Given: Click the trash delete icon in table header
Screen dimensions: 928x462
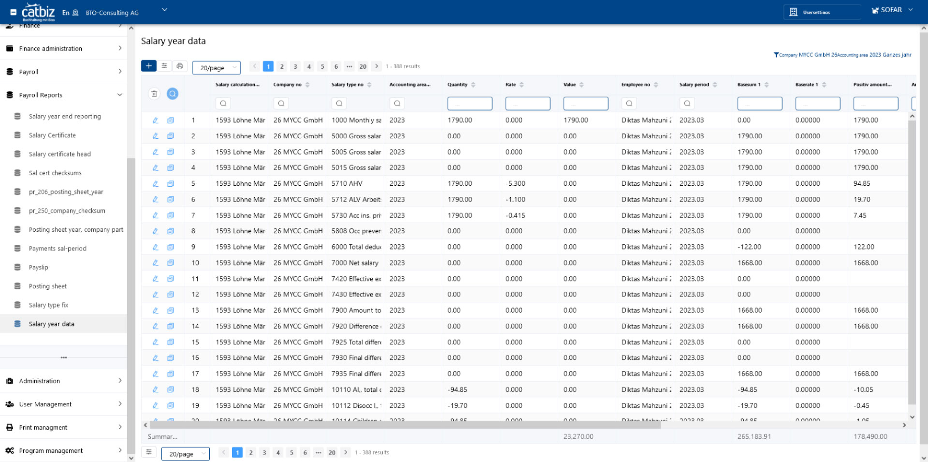Looking at the screenshot, I should click(x=154, y=94).
